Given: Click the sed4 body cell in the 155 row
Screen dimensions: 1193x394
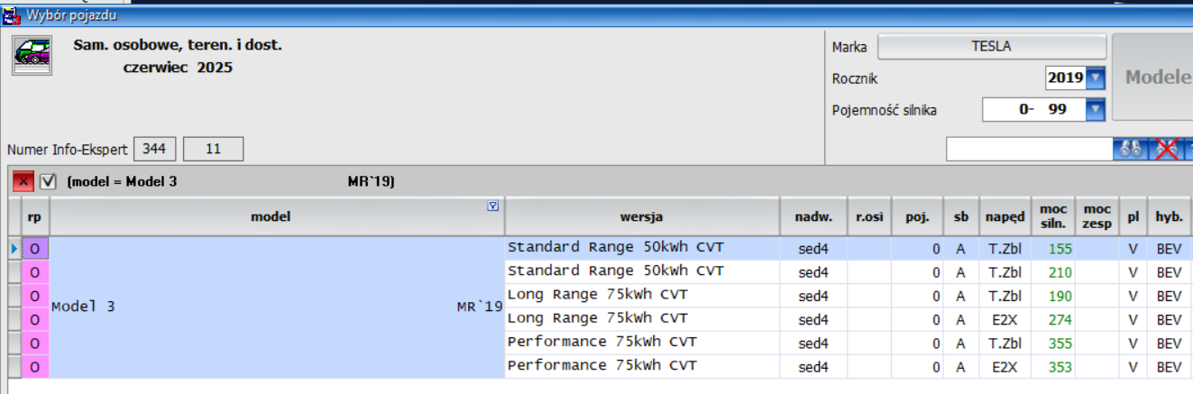Looking at the screenshot, I should tap(813, 248).
